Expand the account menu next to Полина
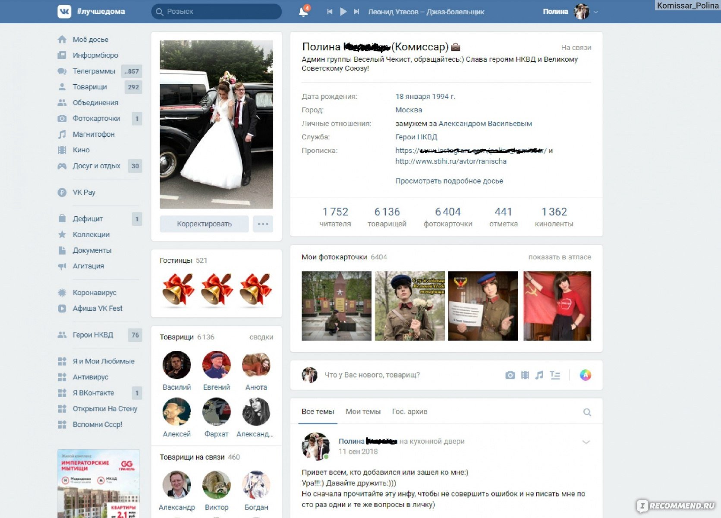 coord(596,12)
